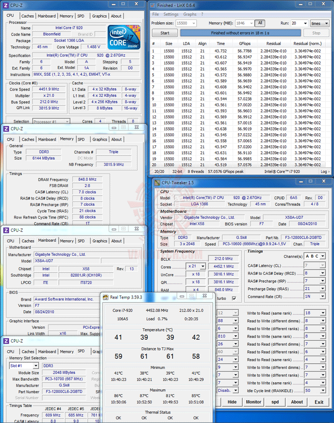Click the Hide button in CPU-Tweaker
Screen dimensions: 334x423
tap(232, 402)
